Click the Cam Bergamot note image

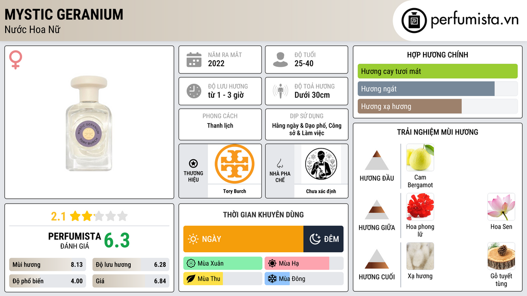click(x=420, y=157)
